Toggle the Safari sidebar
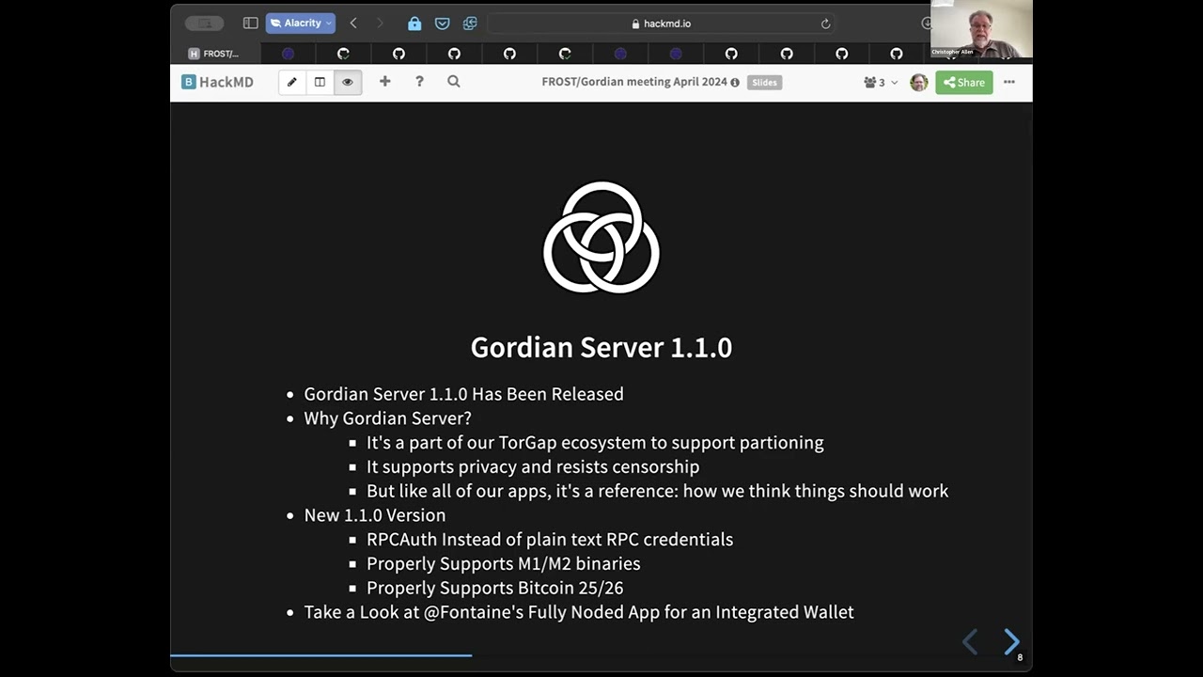Image resolution: width=1203 pixels, height=677 pixels. (x=250, y=24)
